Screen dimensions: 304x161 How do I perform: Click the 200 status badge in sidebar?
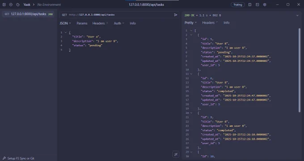(x=51, y=14)
